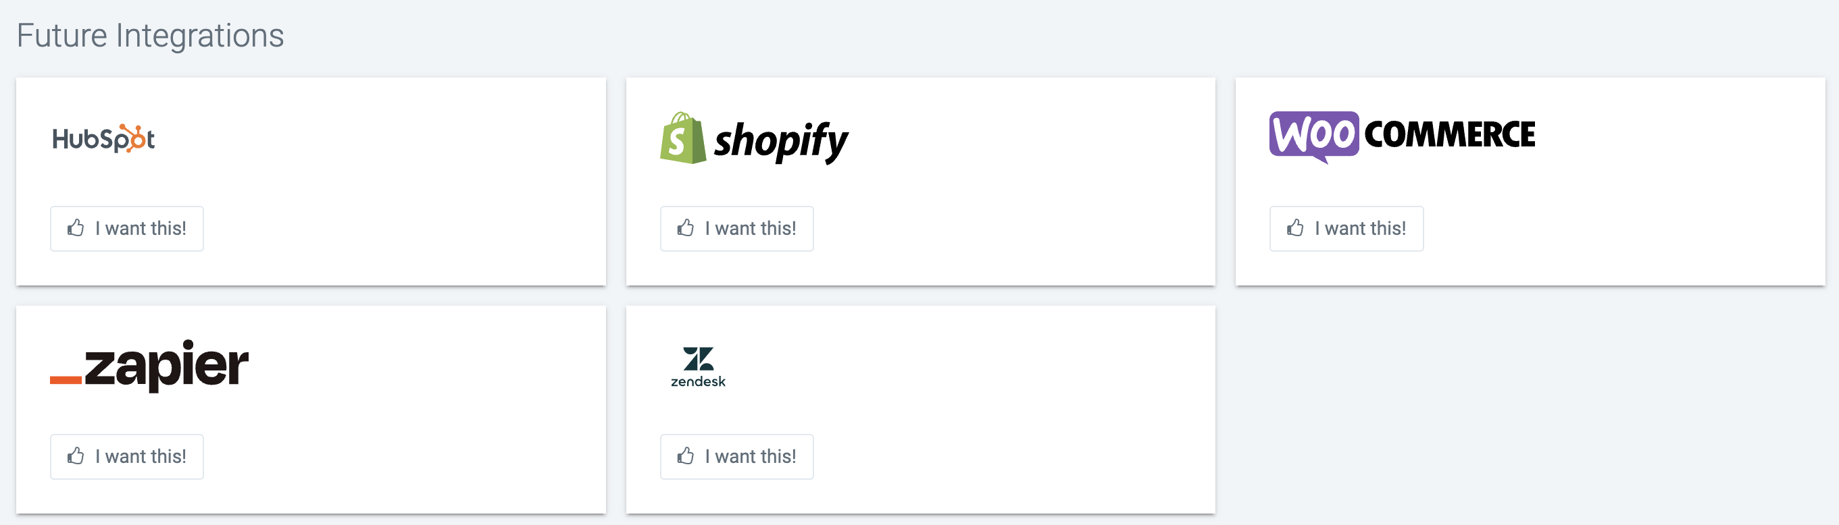Click the Zapier logo
Screen dimensions: 1839x525
149,366
